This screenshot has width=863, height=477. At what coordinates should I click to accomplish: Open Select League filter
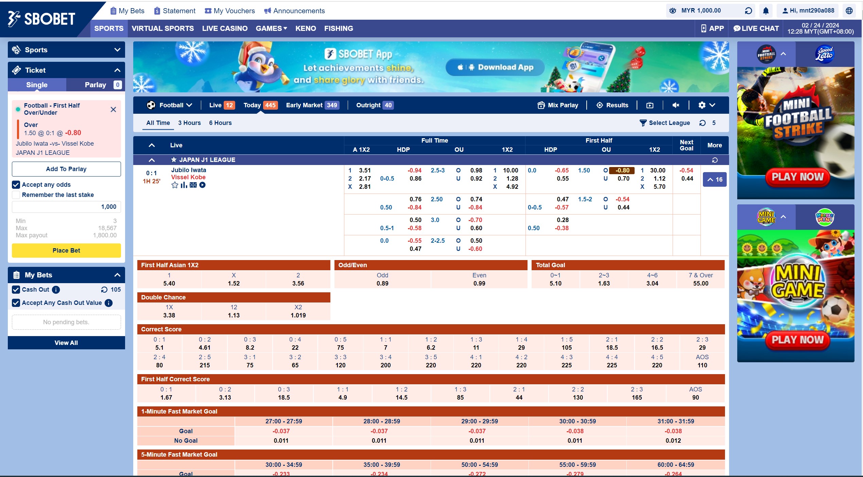665,123
